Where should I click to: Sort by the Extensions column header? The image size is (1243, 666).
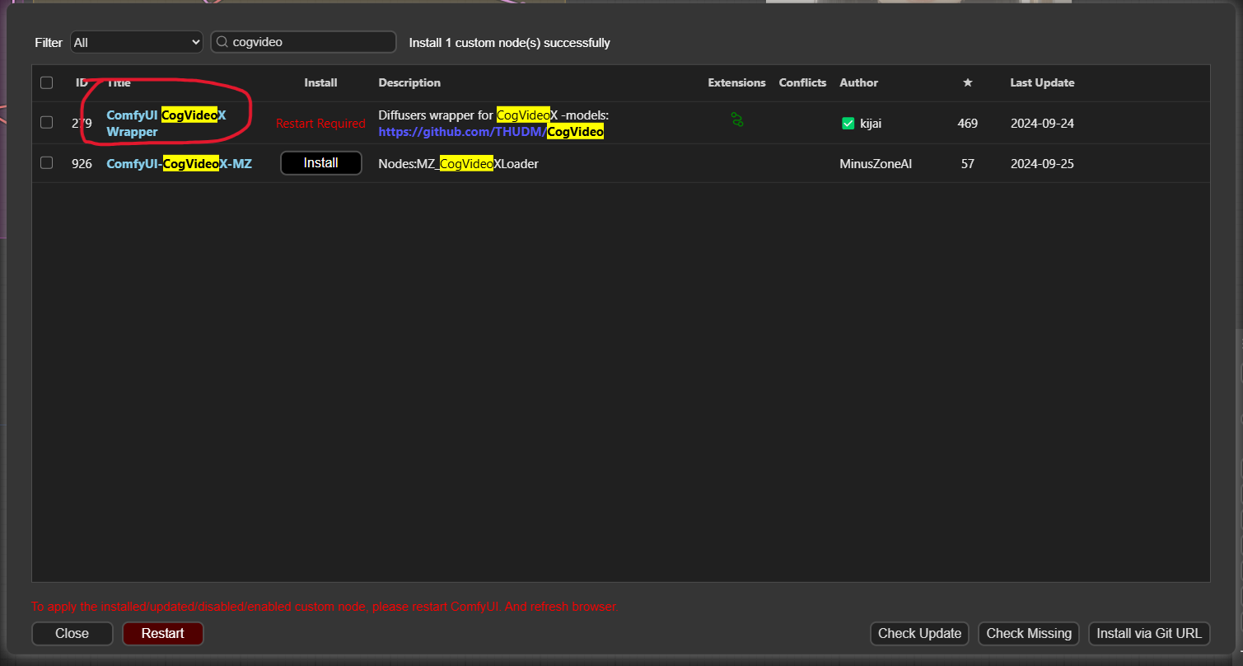click(x=736, y=82)
